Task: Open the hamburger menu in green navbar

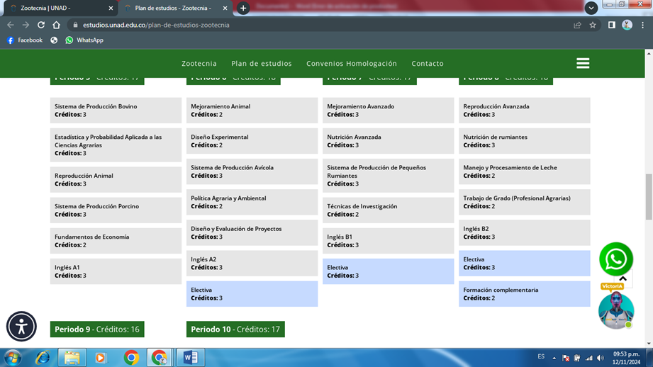Action: tap(583, 63)
